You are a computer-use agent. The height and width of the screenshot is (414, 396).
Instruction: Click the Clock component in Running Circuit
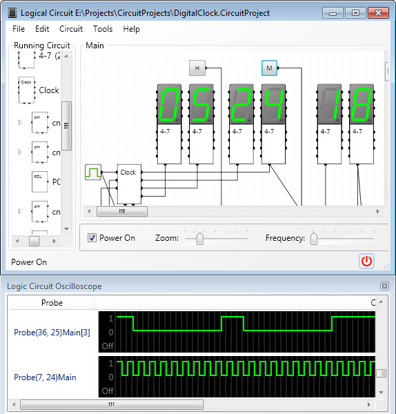[26, 90]
